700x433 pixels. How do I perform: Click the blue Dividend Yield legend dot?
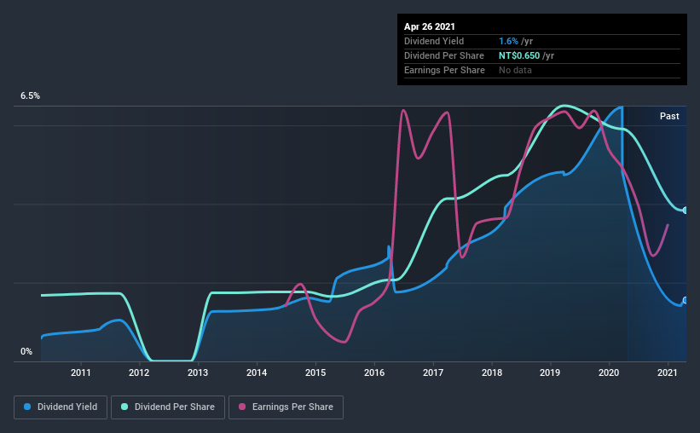27,407
